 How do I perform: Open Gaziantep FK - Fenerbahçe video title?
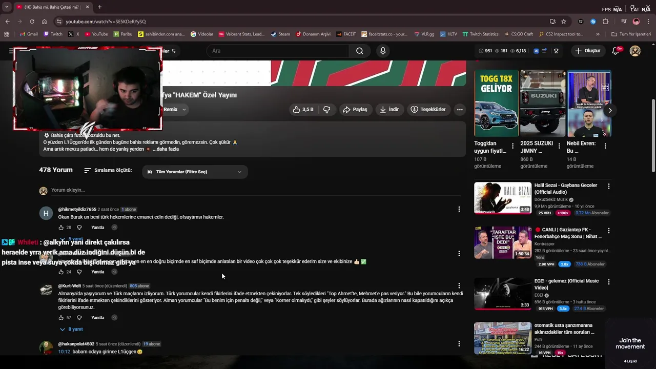tap(568, 233)
